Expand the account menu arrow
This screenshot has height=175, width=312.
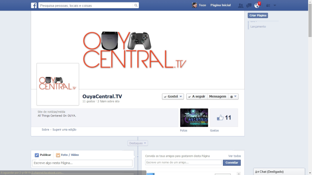(x=275, y=6)
